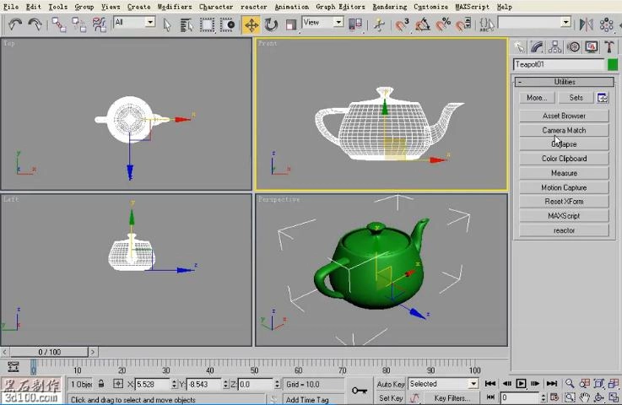
Task: Select the Move tool in the toolbar
Action: 252,24
